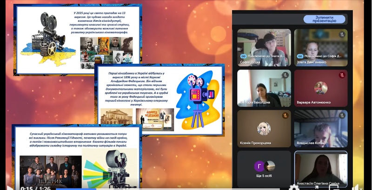The image size is (372, 190).
Task: Click muted microphone icon on Злата Дем'яненко tile
Action: coord(342,34)
